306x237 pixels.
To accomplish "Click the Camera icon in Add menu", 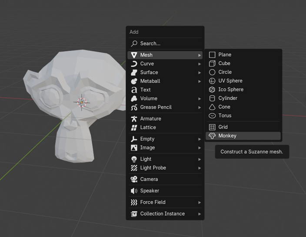I will tap(134, 179).
